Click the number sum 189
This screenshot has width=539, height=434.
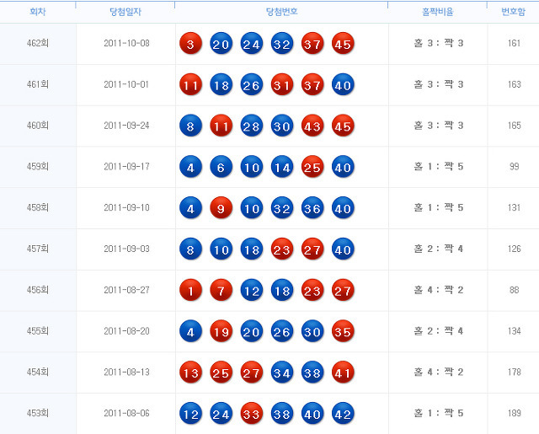[x=514, y=414]
